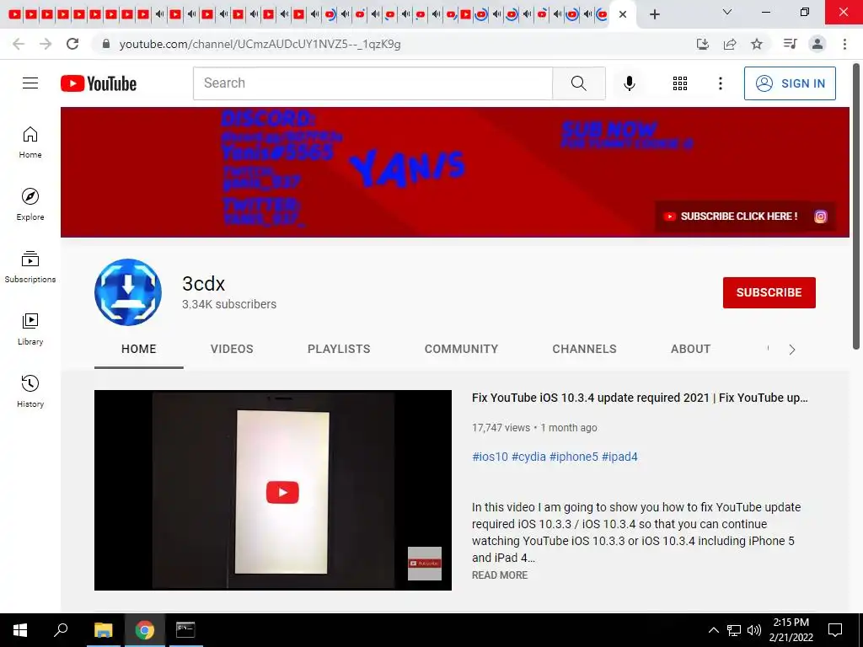This screenshot has height=647, width=863.
Task: Open the Chrome profile avatar menu
Action: coord(817,44)
